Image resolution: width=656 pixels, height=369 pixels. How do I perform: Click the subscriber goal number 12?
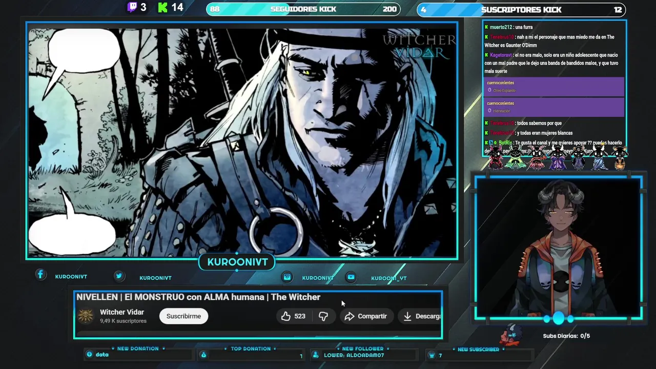[x=618, y=9]
